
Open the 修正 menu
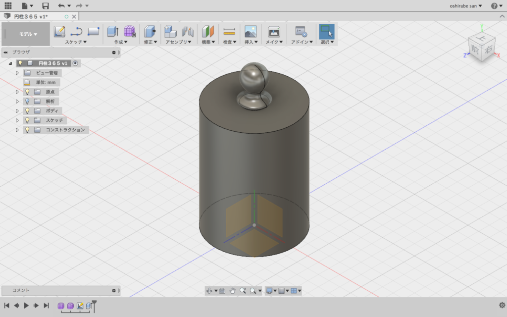pos(151,42)
